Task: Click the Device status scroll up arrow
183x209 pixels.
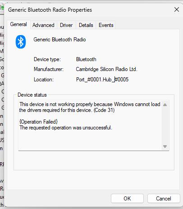Action: 165,105
